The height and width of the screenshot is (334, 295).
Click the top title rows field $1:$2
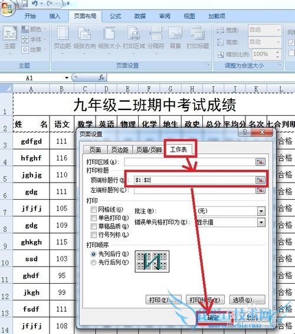[195, 180]
